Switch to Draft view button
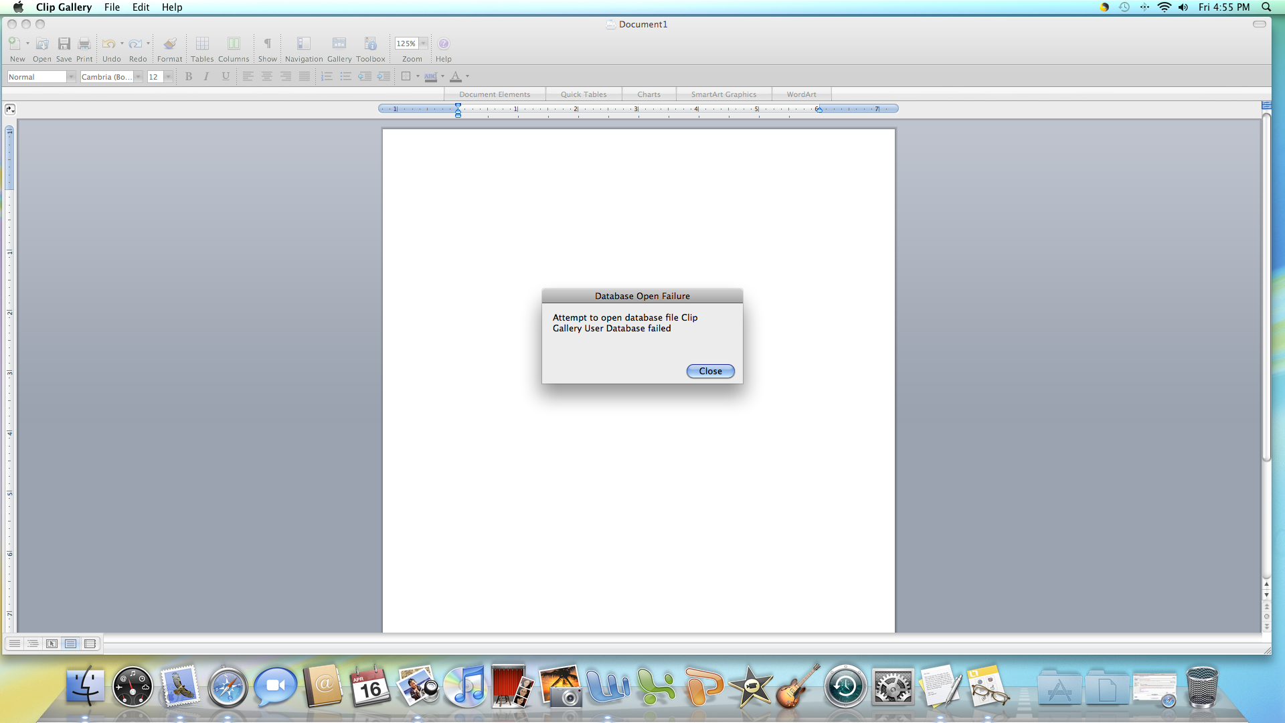Screen dimensions: 1285x723 click(14, 643)
